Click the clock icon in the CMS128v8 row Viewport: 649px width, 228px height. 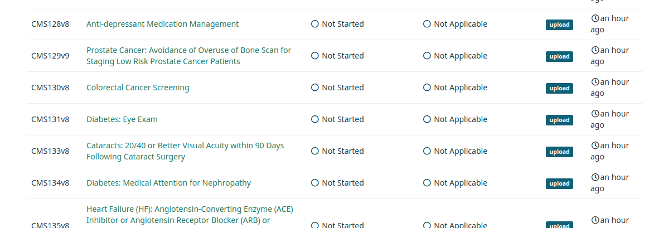[595, 18]
